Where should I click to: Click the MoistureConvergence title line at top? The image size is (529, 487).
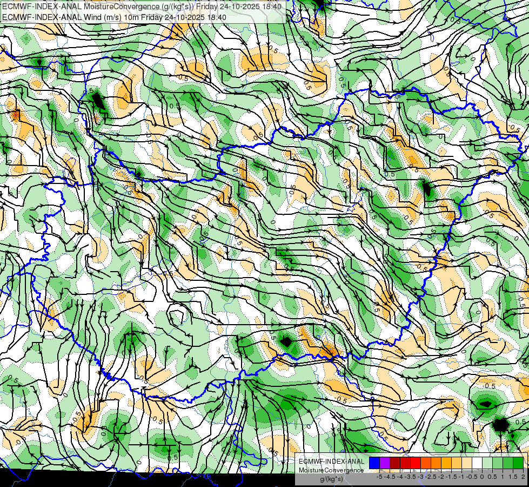[x=142, y=6]
